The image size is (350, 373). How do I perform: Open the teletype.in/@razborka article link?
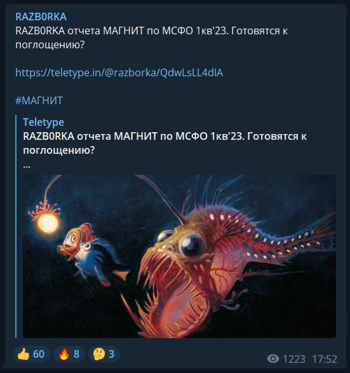(x=119, y=72)
